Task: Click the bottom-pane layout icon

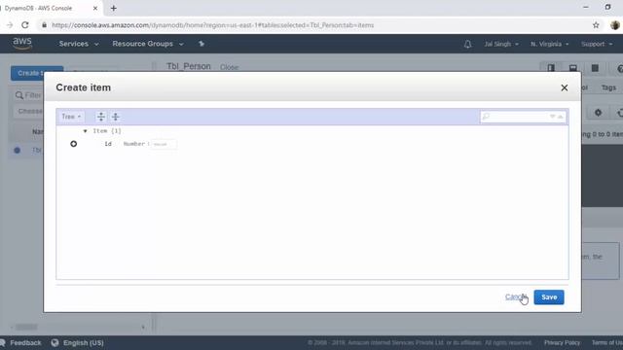Action: tap(573, 68)
